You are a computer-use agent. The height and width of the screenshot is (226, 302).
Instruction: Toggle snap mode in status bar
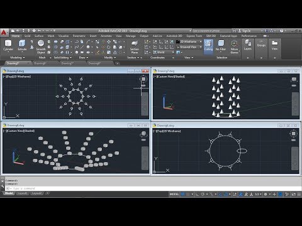(x=188, y=194)
